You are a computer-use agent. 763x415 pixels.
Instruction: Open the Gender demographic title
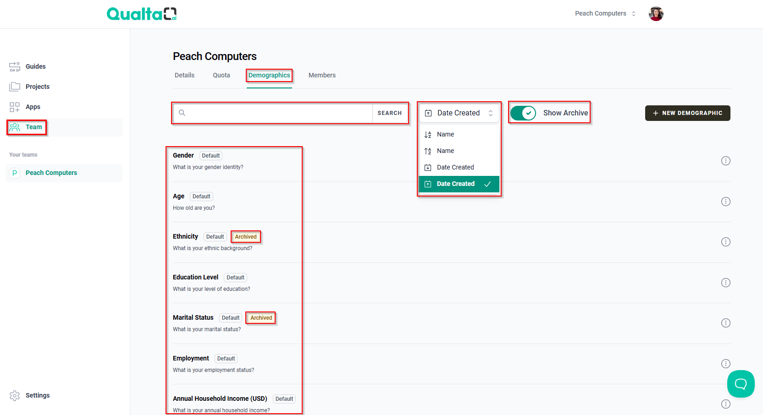click(x=183, y=155)
